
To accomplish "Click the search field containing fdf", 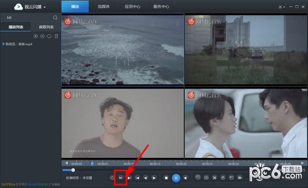I will point(28,17).
